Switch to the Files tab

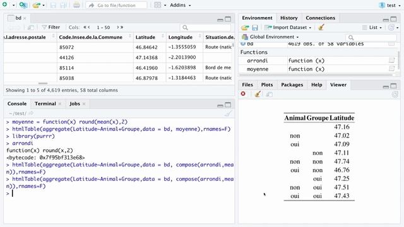pyautogui.click(x=247, y=84)
